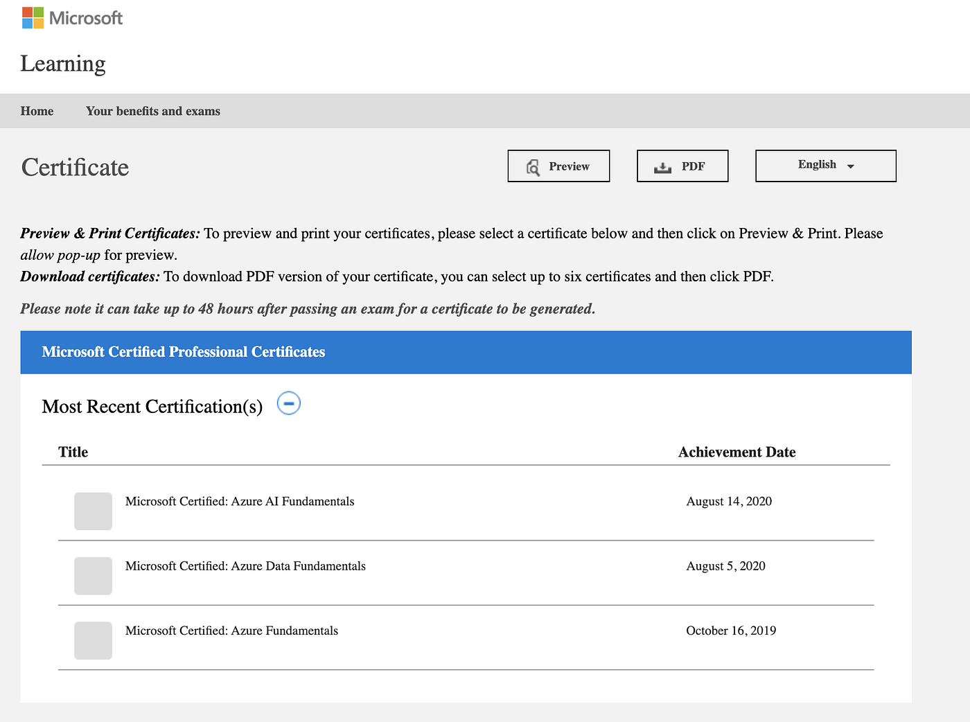Click Microsoft Certified: Azure AI Fundamentals title
Viewport: 970px width, 722px height.
point(240,502)
